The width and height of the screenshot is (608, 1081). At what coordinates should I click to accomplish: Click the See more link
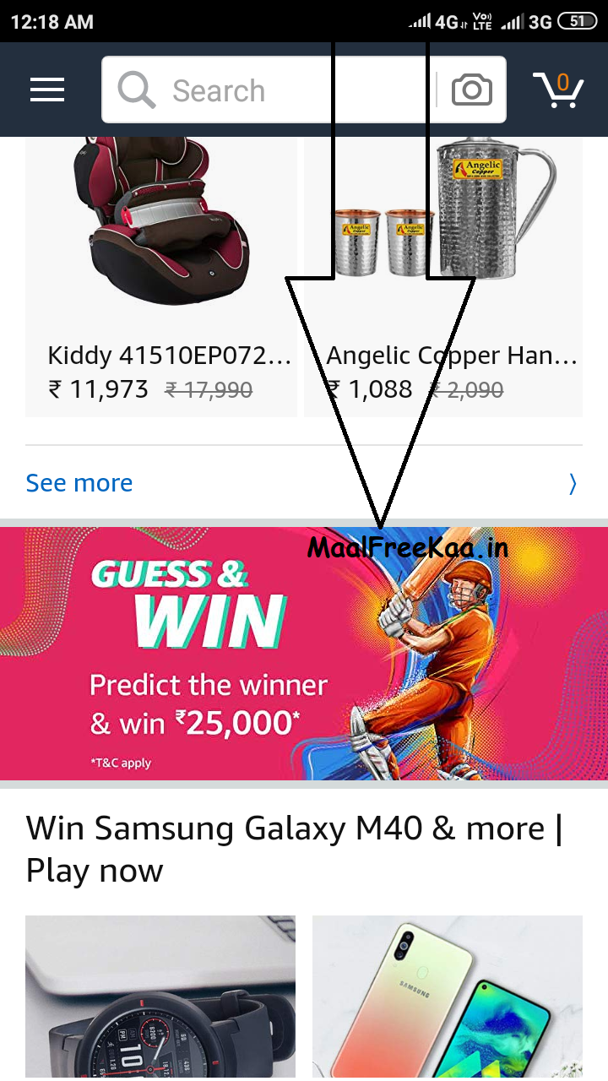79,483
